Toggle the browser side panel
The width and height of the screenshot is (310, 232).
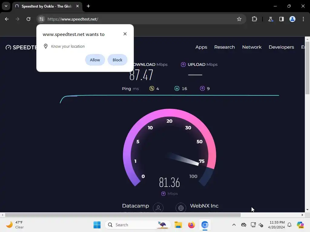point(281,19)
